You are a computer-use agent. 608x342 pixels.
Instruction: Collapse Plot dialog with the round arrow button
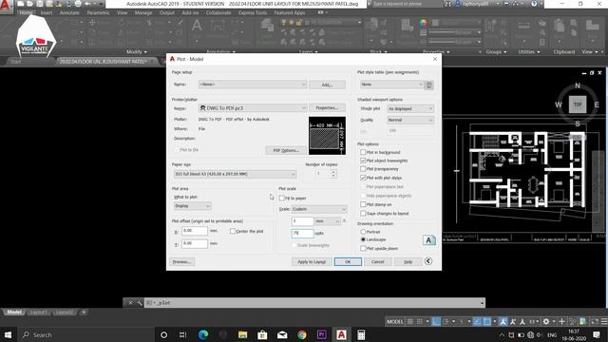click(428, 261)
